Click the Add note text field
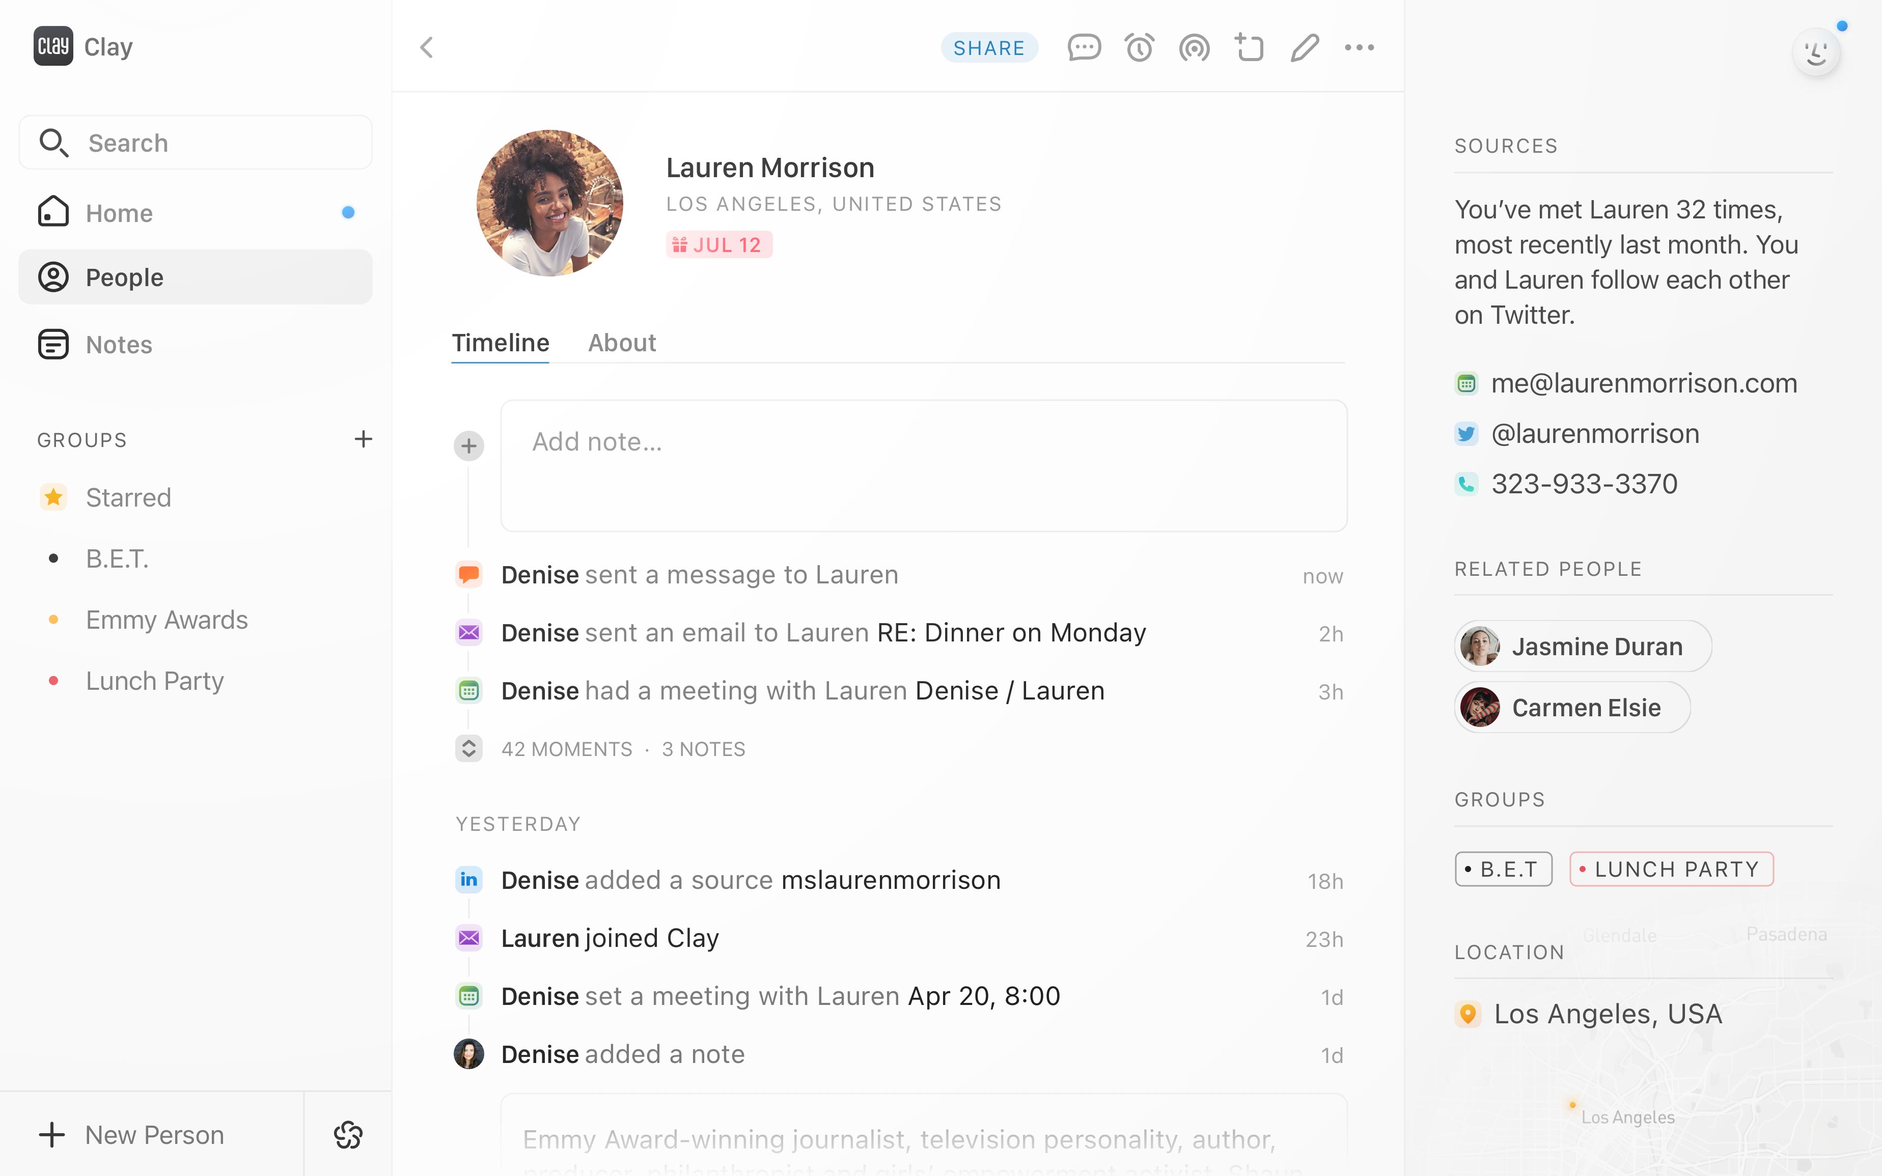The height and width of the screenshot is (1176, 1882). [923, 466]
